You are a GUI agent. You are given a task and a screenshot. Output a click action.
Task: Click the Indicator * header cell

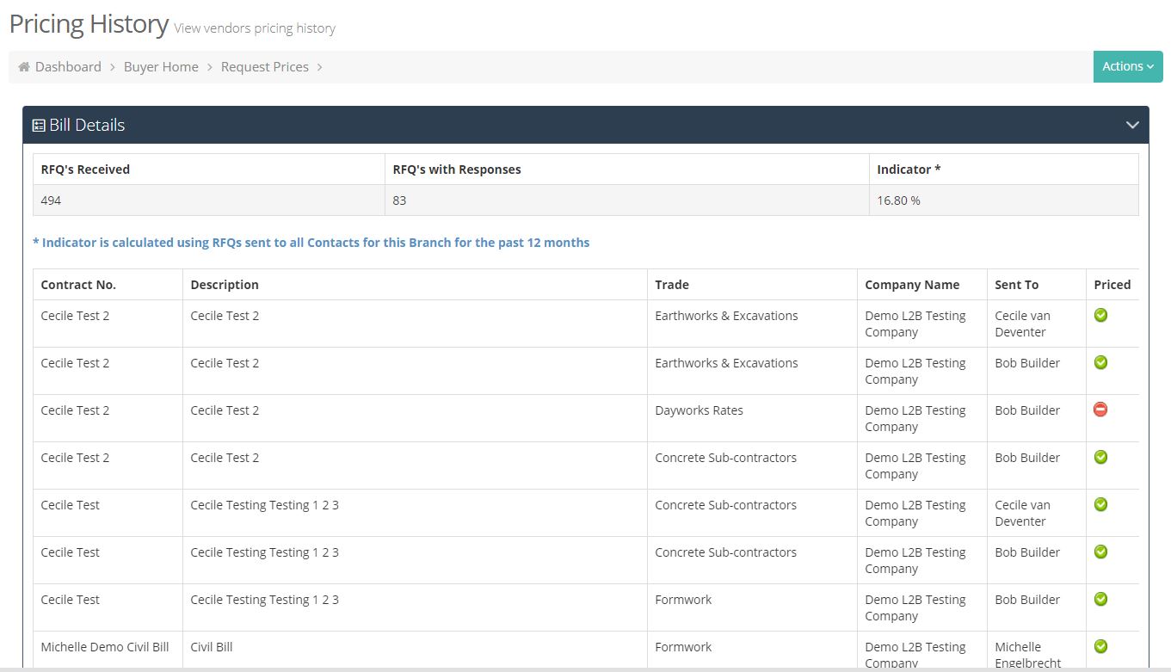click(1004, 170)
